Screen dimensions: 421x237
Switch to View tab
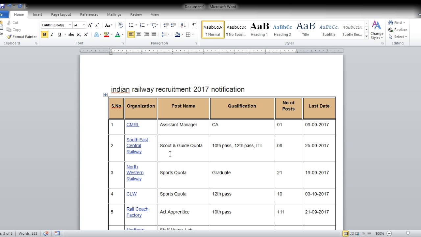tap(155, 14)
